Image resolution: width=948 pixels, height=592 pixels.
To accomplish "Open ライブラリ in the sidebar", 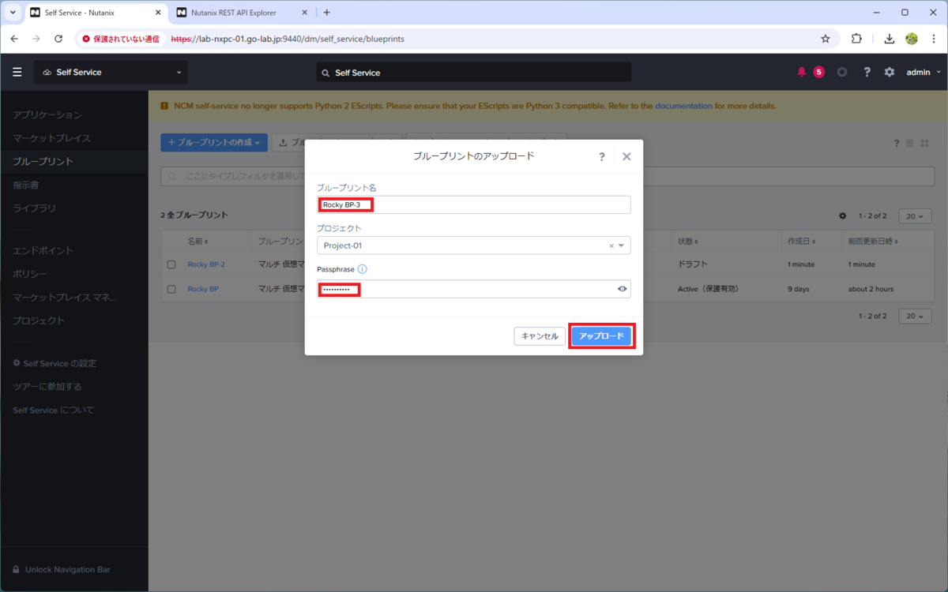I will pos(35,208).
